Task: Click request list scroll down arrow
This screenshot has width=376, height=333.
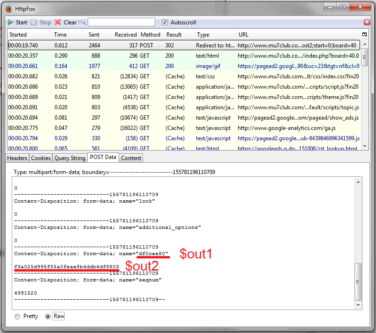Action: (365, 146)
